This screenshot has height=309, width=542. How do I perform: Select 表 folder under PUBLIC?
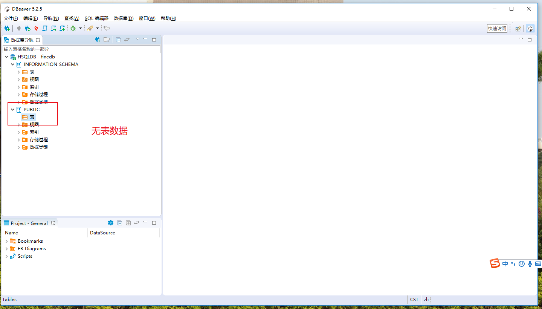32,117
